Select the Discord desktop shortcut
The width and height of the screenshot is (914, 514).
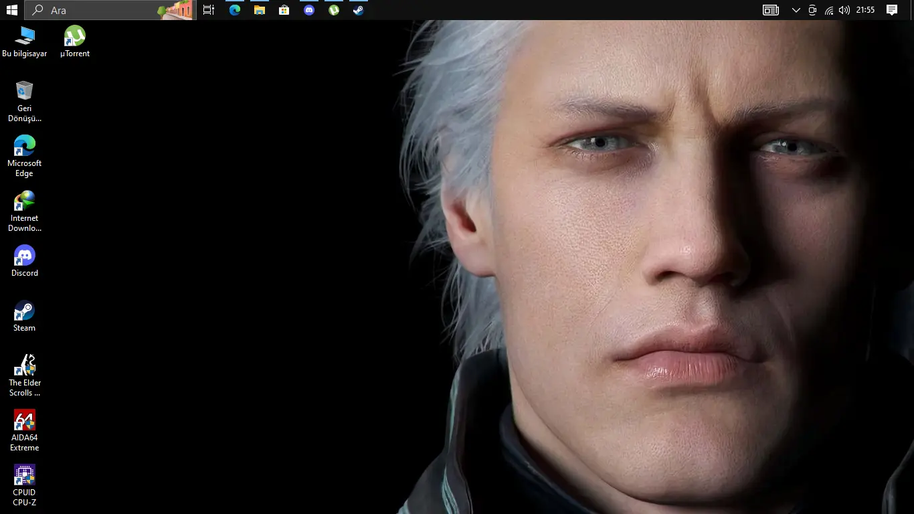click(x=25, y=261)
